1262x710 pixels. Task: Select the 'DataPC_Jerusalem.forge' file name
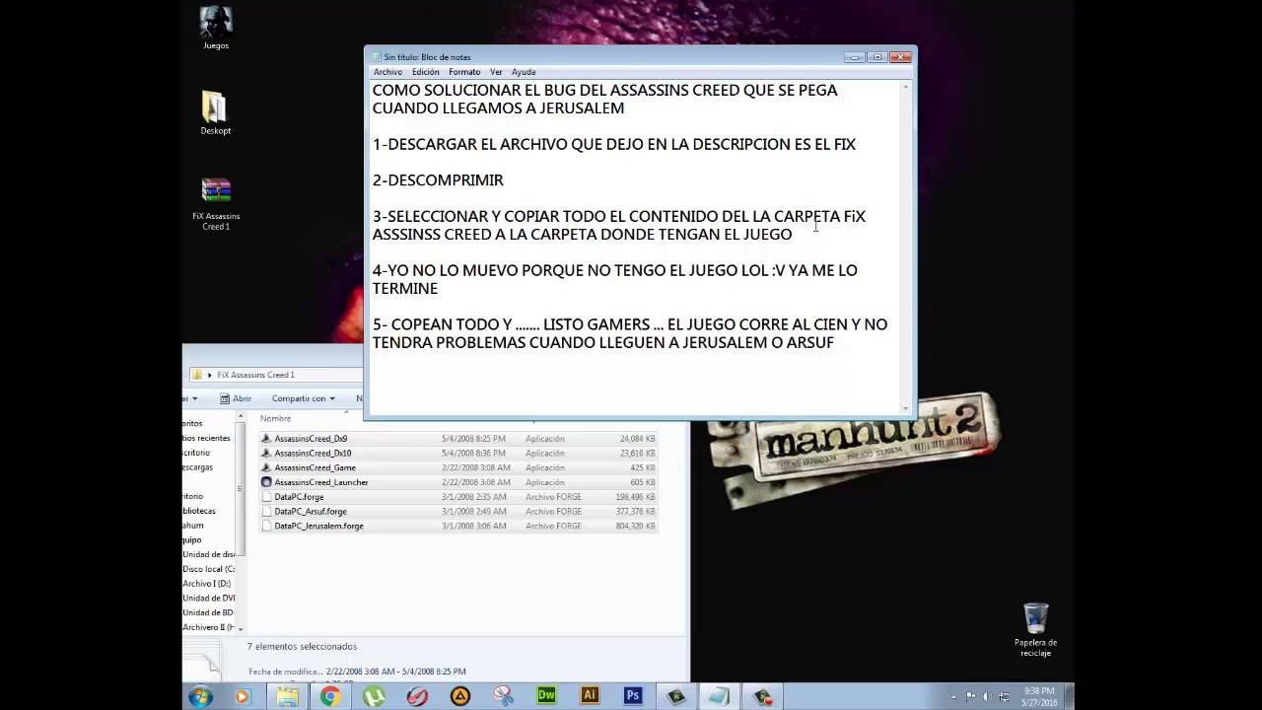click(x=318, y=526)
